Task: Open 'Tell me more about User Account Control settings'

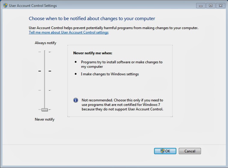Action: pyautogui.click(x=68, y=32)
